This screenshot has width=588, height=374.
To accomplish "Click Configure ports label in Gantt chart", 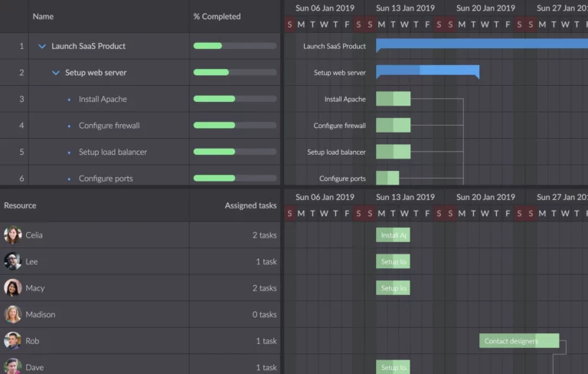I will click(x=342, y=179).
